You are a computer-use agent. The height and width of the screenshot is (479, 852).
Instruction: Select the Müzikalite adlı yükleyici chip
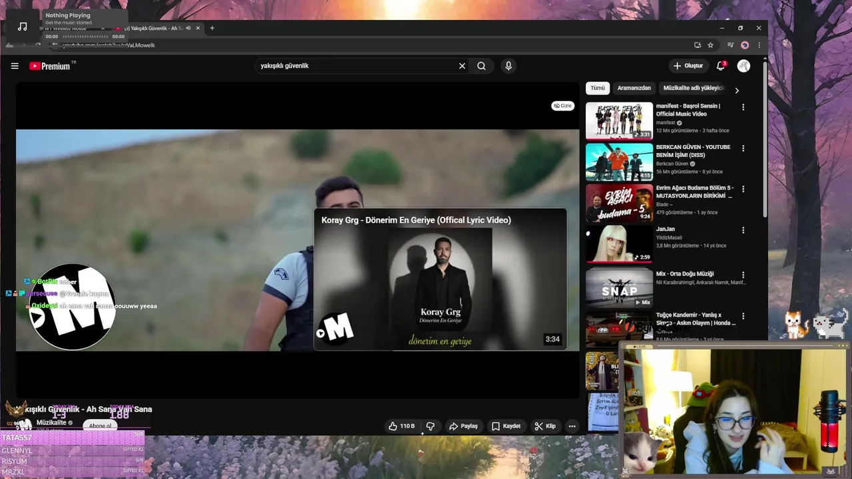(x=692, y=88)
